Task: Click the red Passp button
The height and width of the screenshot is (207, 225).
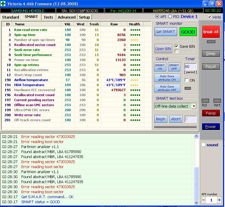Action: (211, 113)
